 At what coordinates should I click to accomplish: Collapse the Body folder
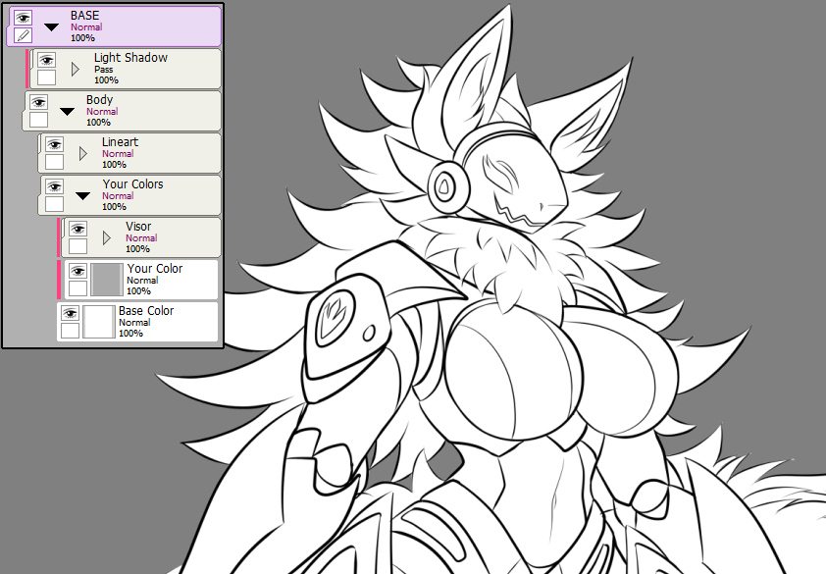[67, 111]
